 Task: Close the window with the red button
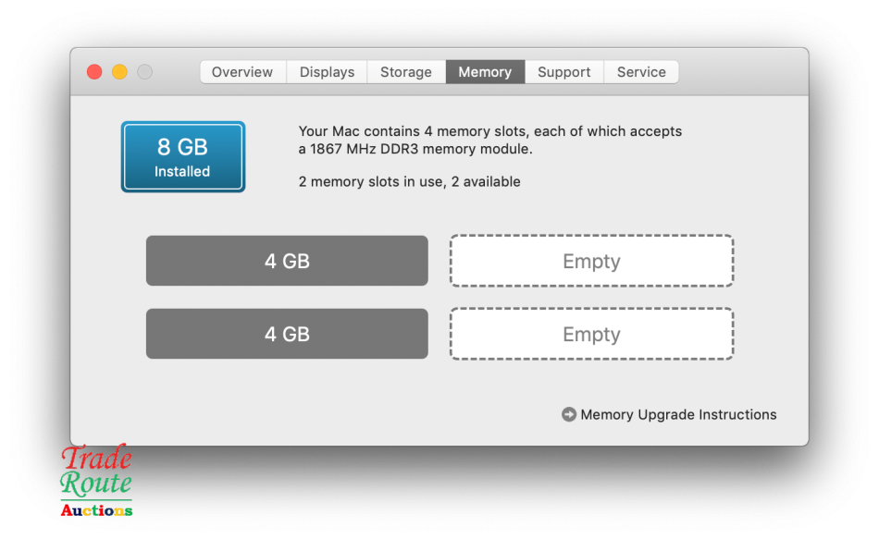coord(94,72)
